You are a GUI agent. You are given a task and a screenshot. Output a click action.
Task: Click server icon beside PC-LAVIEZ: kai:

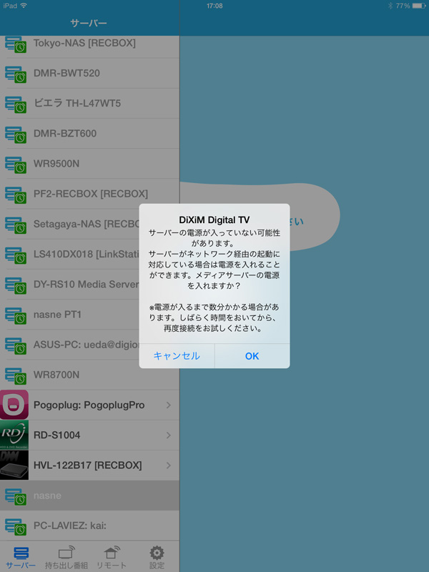tap(16, 527)
